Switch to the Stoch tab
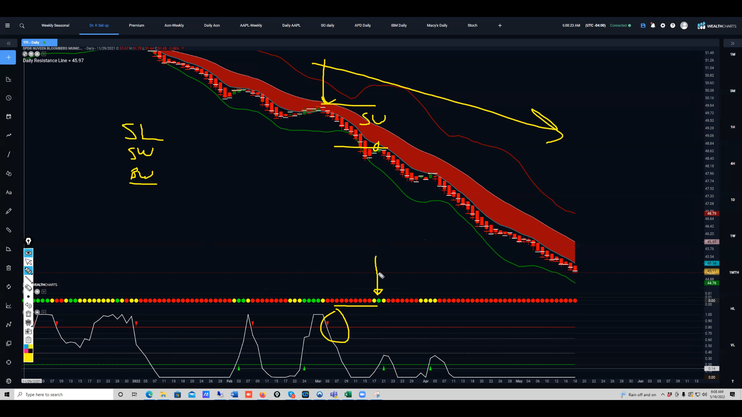Image resolution: width=742 pixels, height=417 pixels. [x=472, y=25]
